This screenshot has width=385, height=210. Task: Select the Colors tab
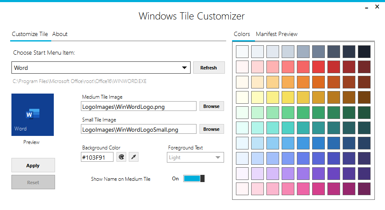242,34
